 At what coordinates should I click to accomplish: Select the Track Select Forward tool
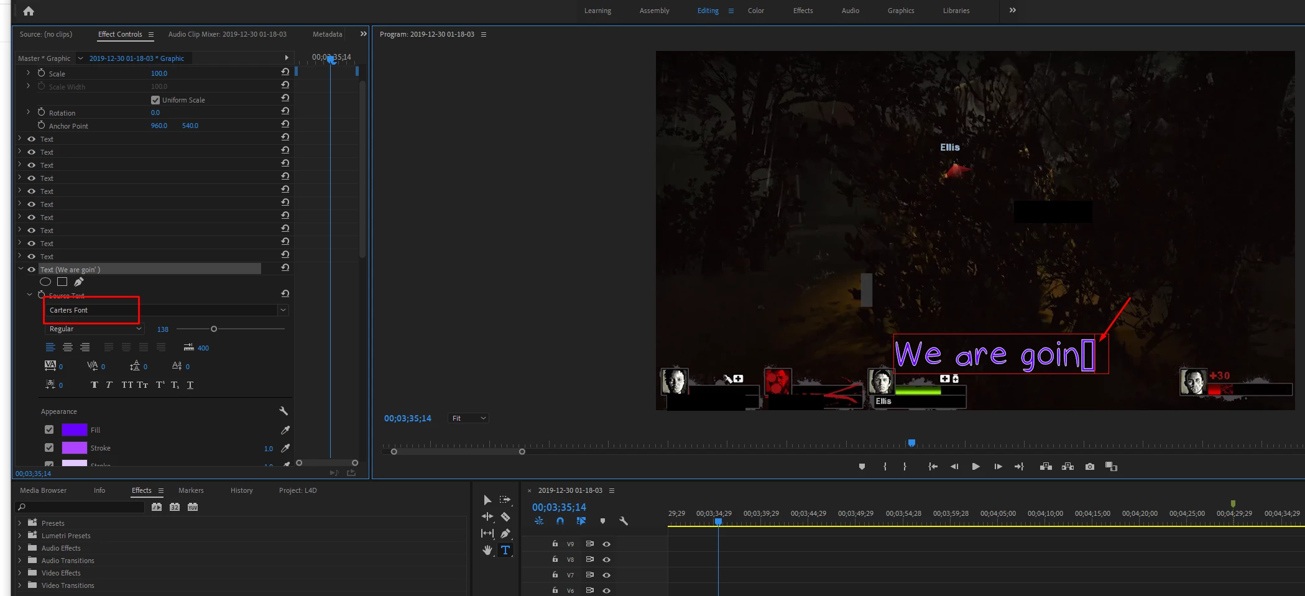tap(505, 500)
